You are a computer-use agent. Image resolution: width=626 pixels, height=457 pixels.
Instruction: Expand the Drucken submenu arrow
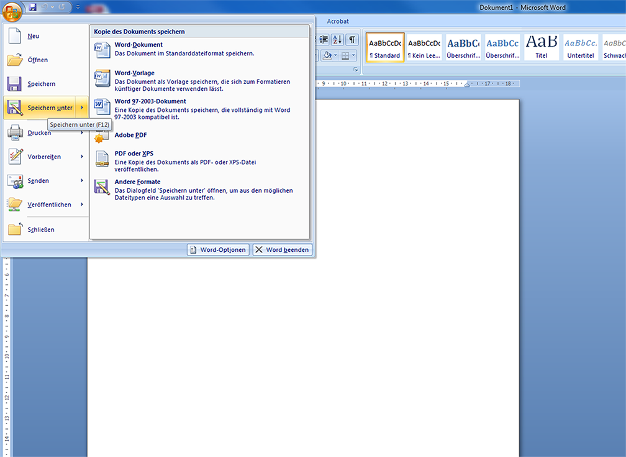pos(82,132)
